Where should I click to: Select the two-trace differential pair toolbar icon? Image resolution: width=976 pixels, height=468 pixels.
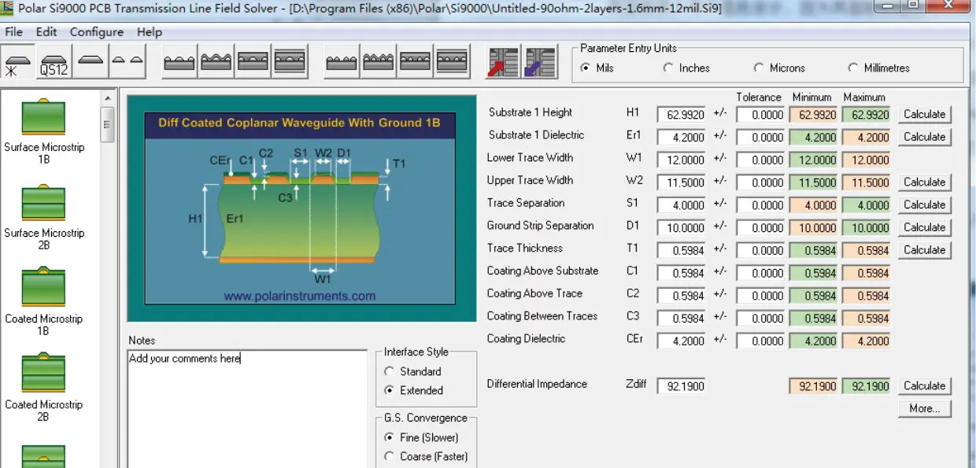127,61
